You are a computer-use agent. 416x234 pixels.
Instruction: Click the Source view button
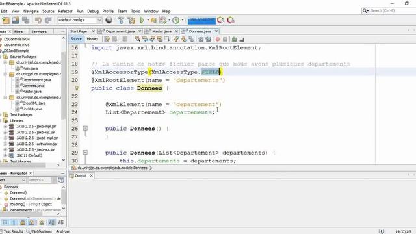(76, 39)
